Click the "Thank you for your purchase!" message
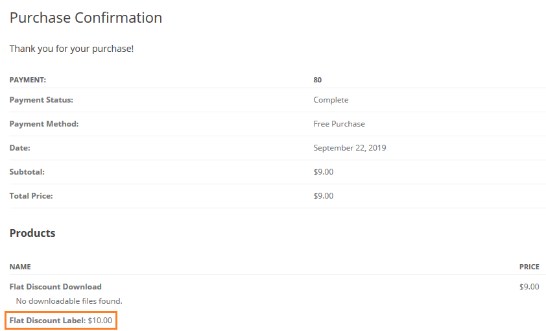 (x=71, y=49)
